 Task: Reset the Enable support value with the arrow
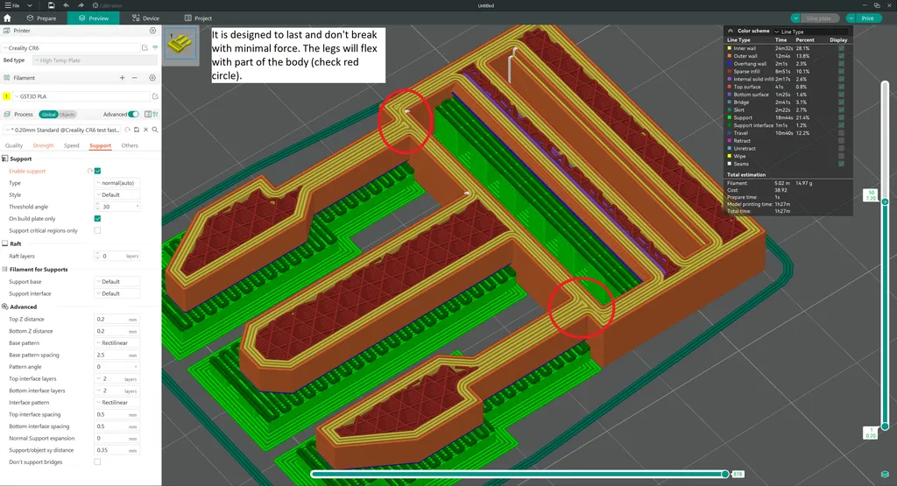pyautogui.click(x=90, y=171)
